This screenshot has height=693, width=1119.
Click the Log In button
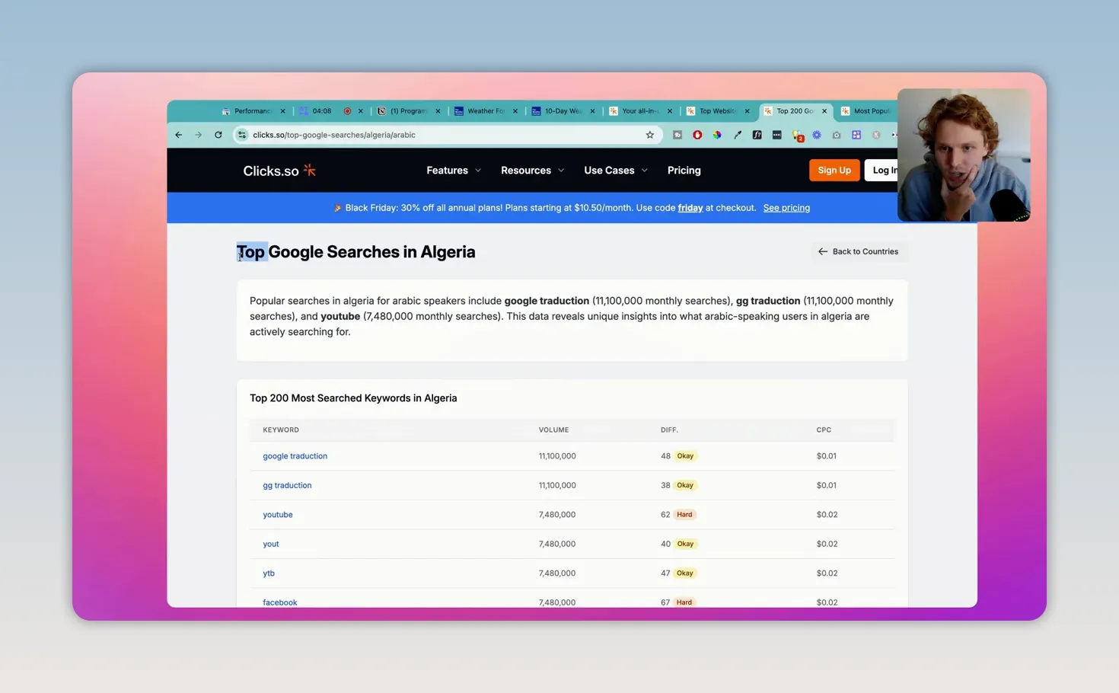[x=881, y=171]
